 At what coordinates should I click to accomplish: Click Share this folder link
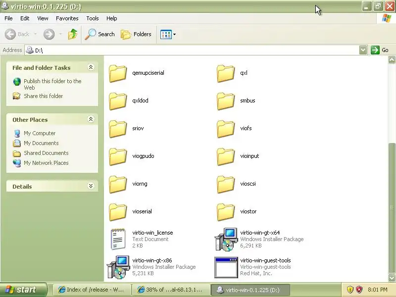43,96
